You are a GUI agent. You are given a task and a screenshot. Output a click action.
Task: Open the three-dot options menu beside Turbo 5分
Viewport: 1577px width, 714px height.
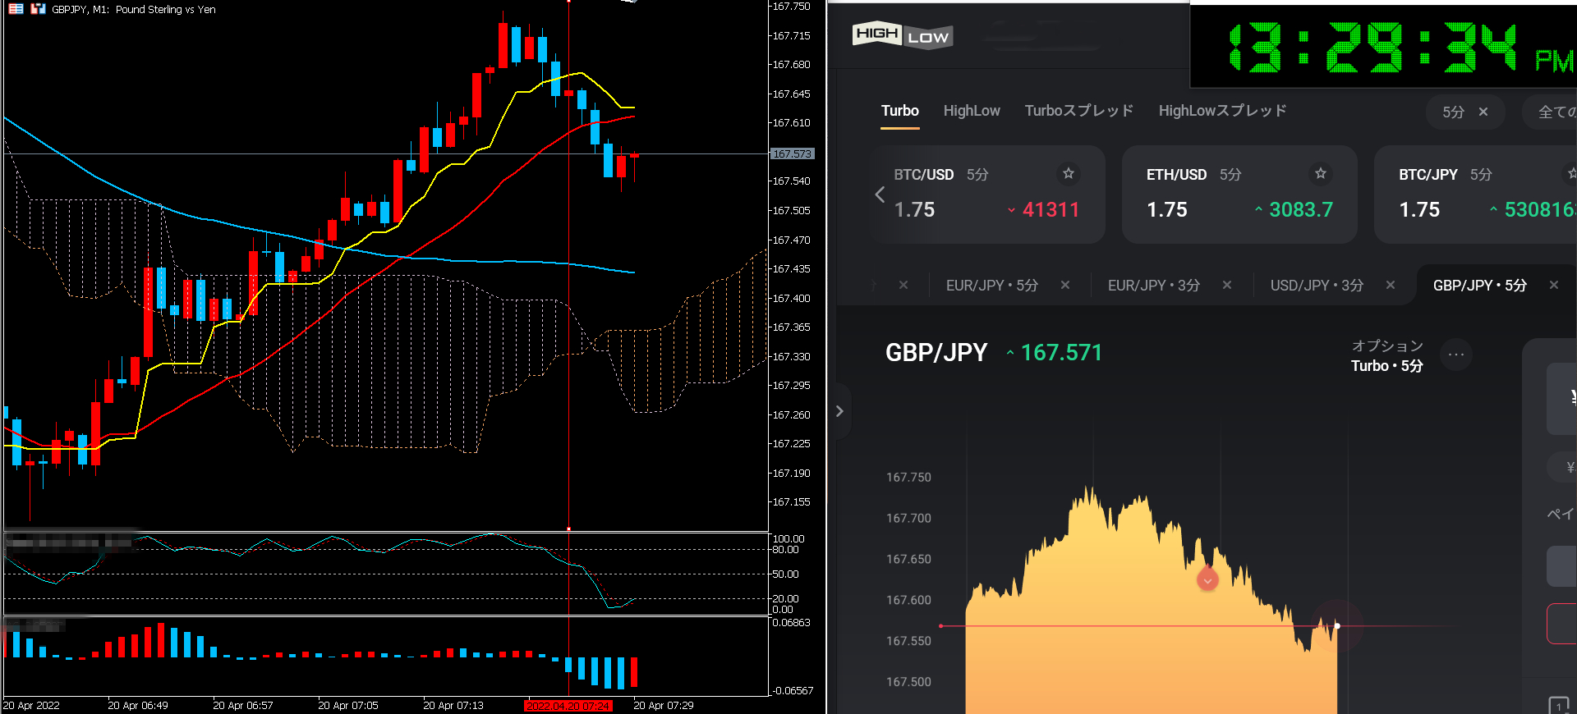point(1455,355)
